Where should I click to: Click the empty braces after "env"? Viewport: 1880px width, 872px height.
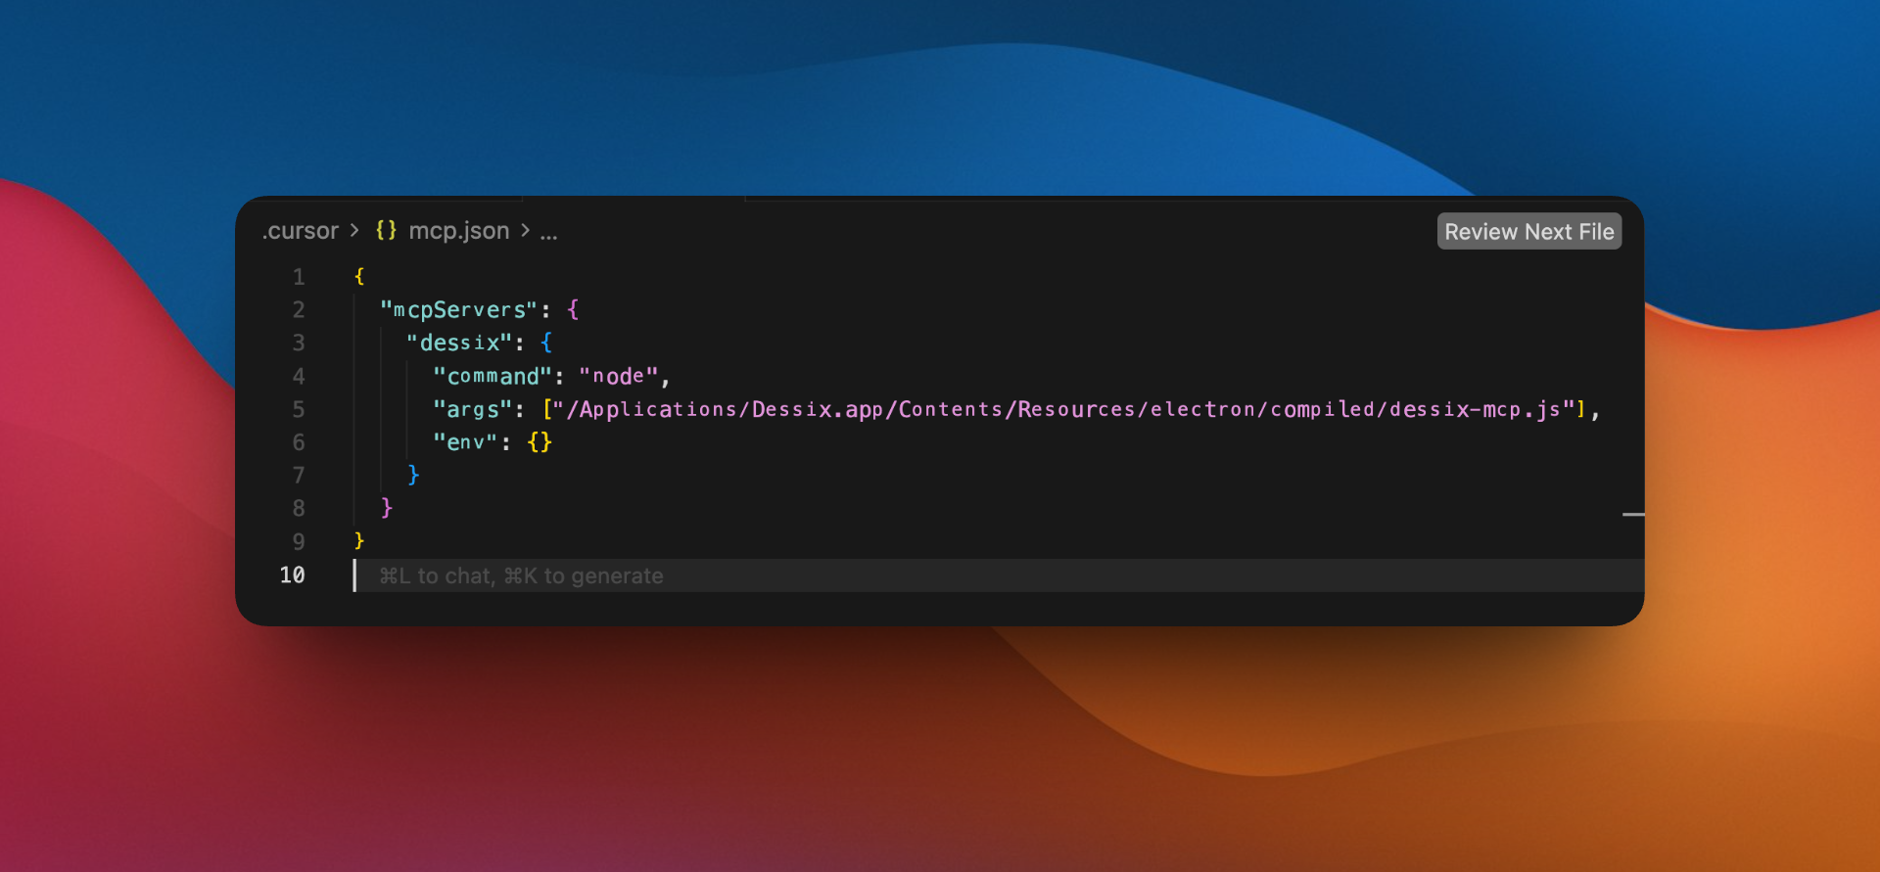pos(540,442)
